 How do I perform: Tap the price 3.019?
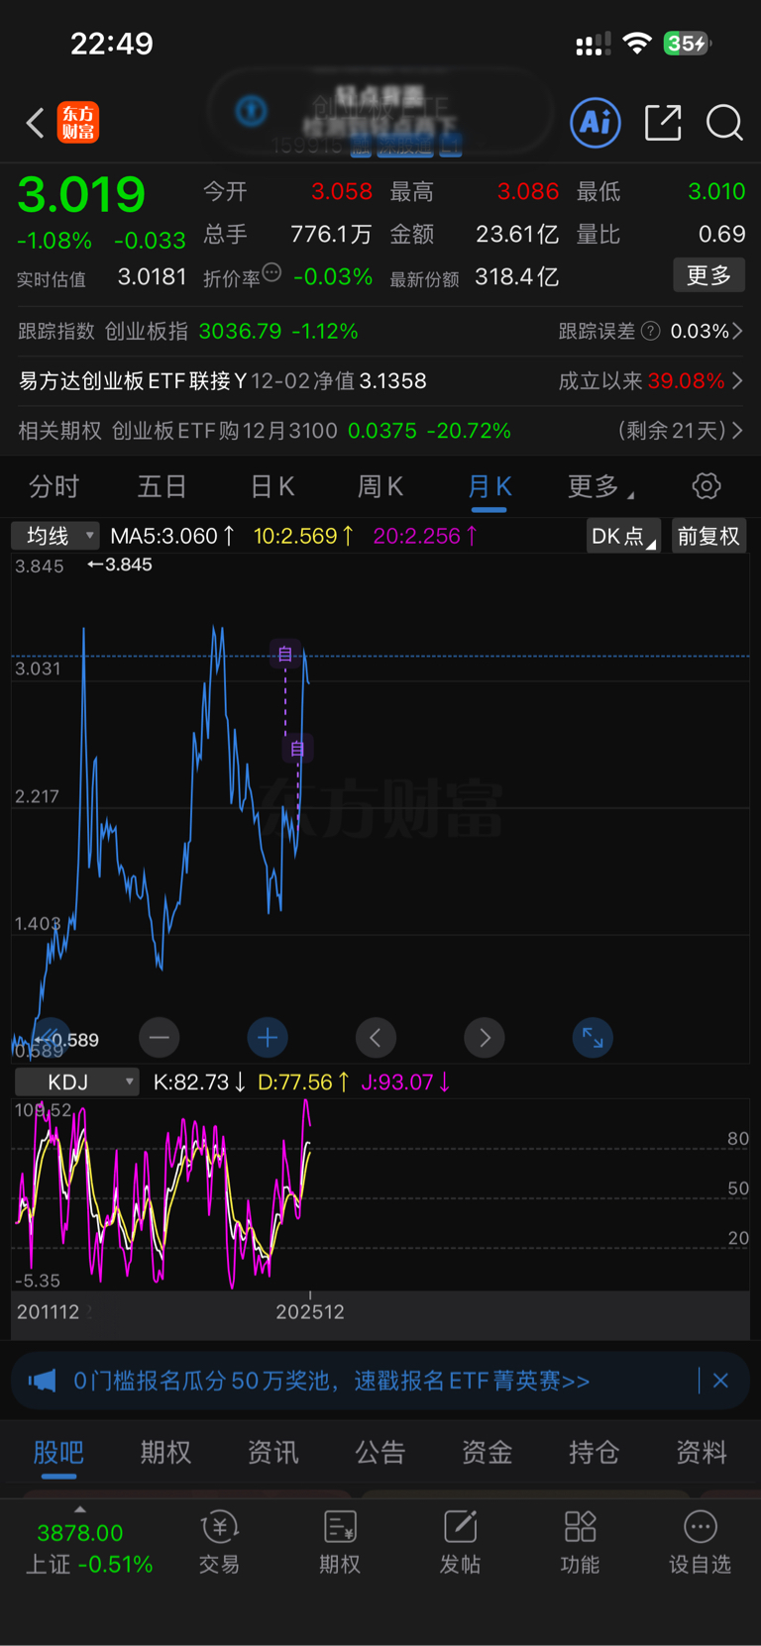tap(81, 194)
